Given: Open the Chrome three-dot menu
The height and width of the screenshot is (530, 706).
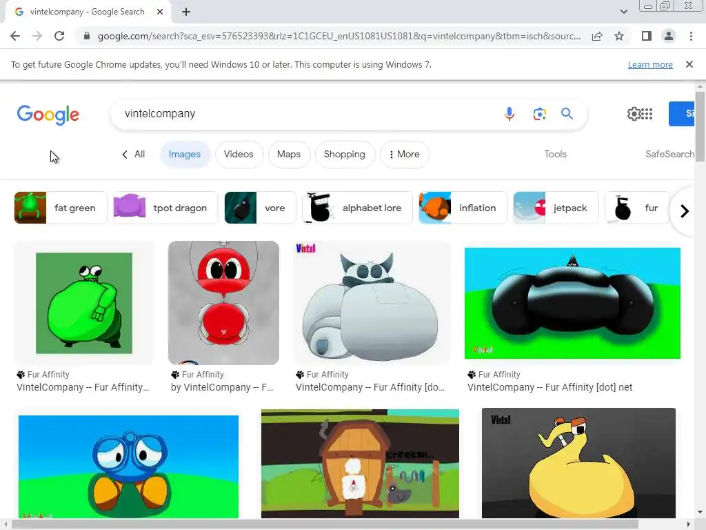Looking at the screenshot, I should 691,36.
